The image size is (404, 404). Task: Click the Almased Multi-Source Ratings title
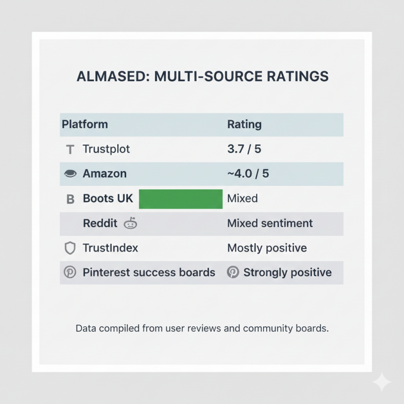pos(202,77)
